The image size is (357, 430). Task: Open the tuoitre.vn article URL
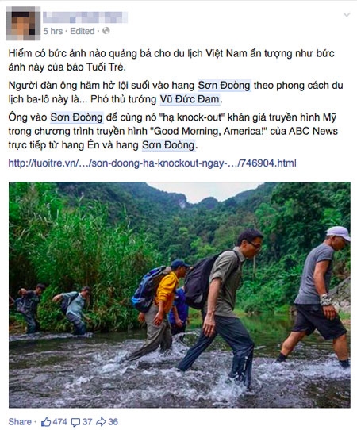click(152, 163)
